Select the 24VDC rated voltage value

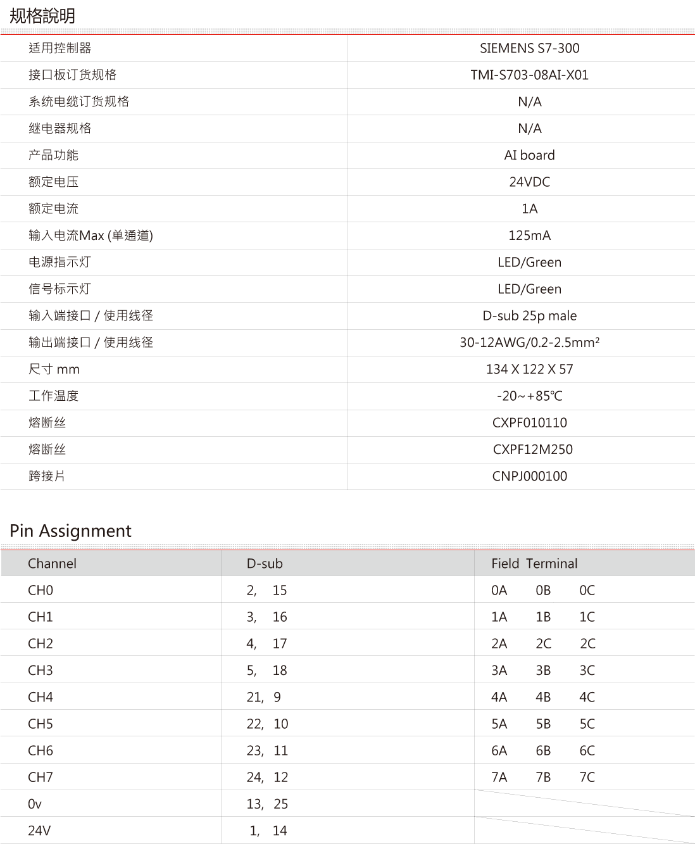529,182
